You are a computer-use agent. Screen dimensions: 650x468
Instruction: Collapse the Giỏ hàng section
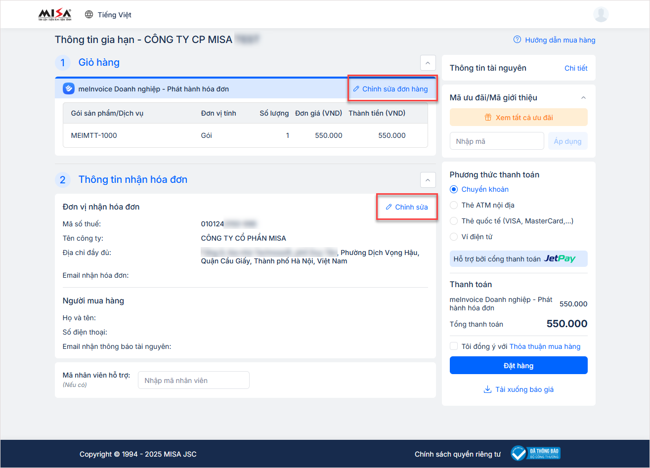(x=428, y=63)
